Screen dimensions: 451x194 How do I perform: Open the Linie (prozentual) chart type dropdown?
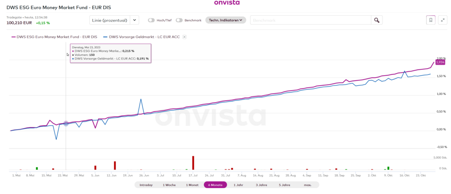click(114, 20)
